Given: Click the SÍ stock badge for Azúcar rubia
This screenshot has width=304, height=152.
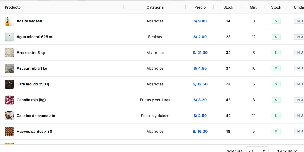Looking at the screenshot, I should (x=276, y=68).
